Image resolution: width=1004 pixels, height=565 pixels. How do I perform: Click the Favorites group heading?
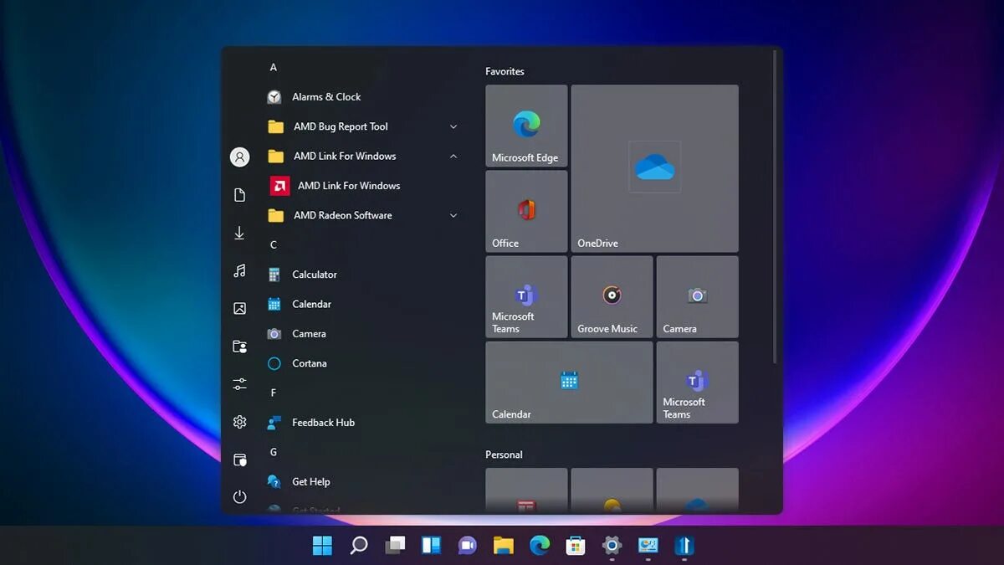[x=505, y=71]
